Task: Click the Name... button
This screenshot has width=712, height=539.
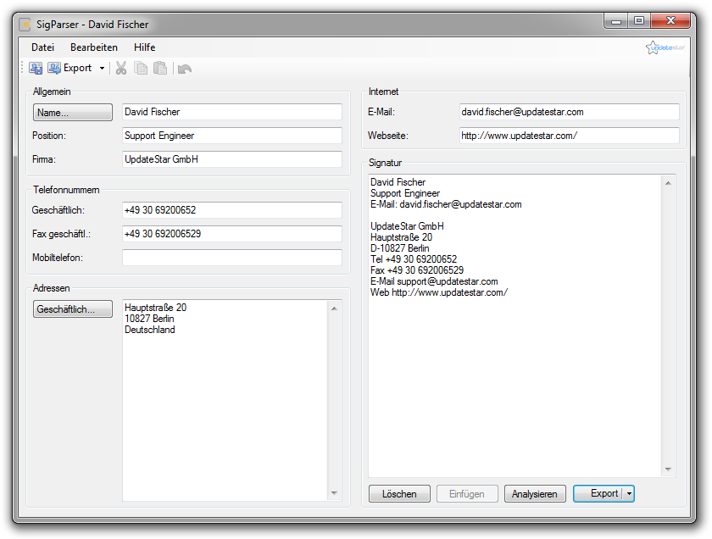Action: coord(72,112)
